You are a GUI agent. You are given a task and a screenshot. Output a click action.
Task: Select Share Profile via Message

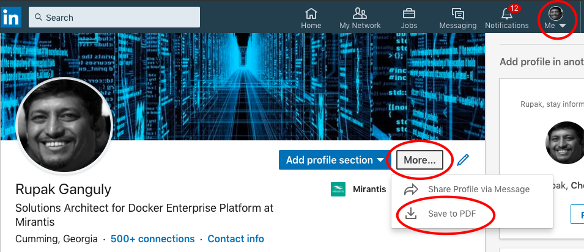coord(472,189)
